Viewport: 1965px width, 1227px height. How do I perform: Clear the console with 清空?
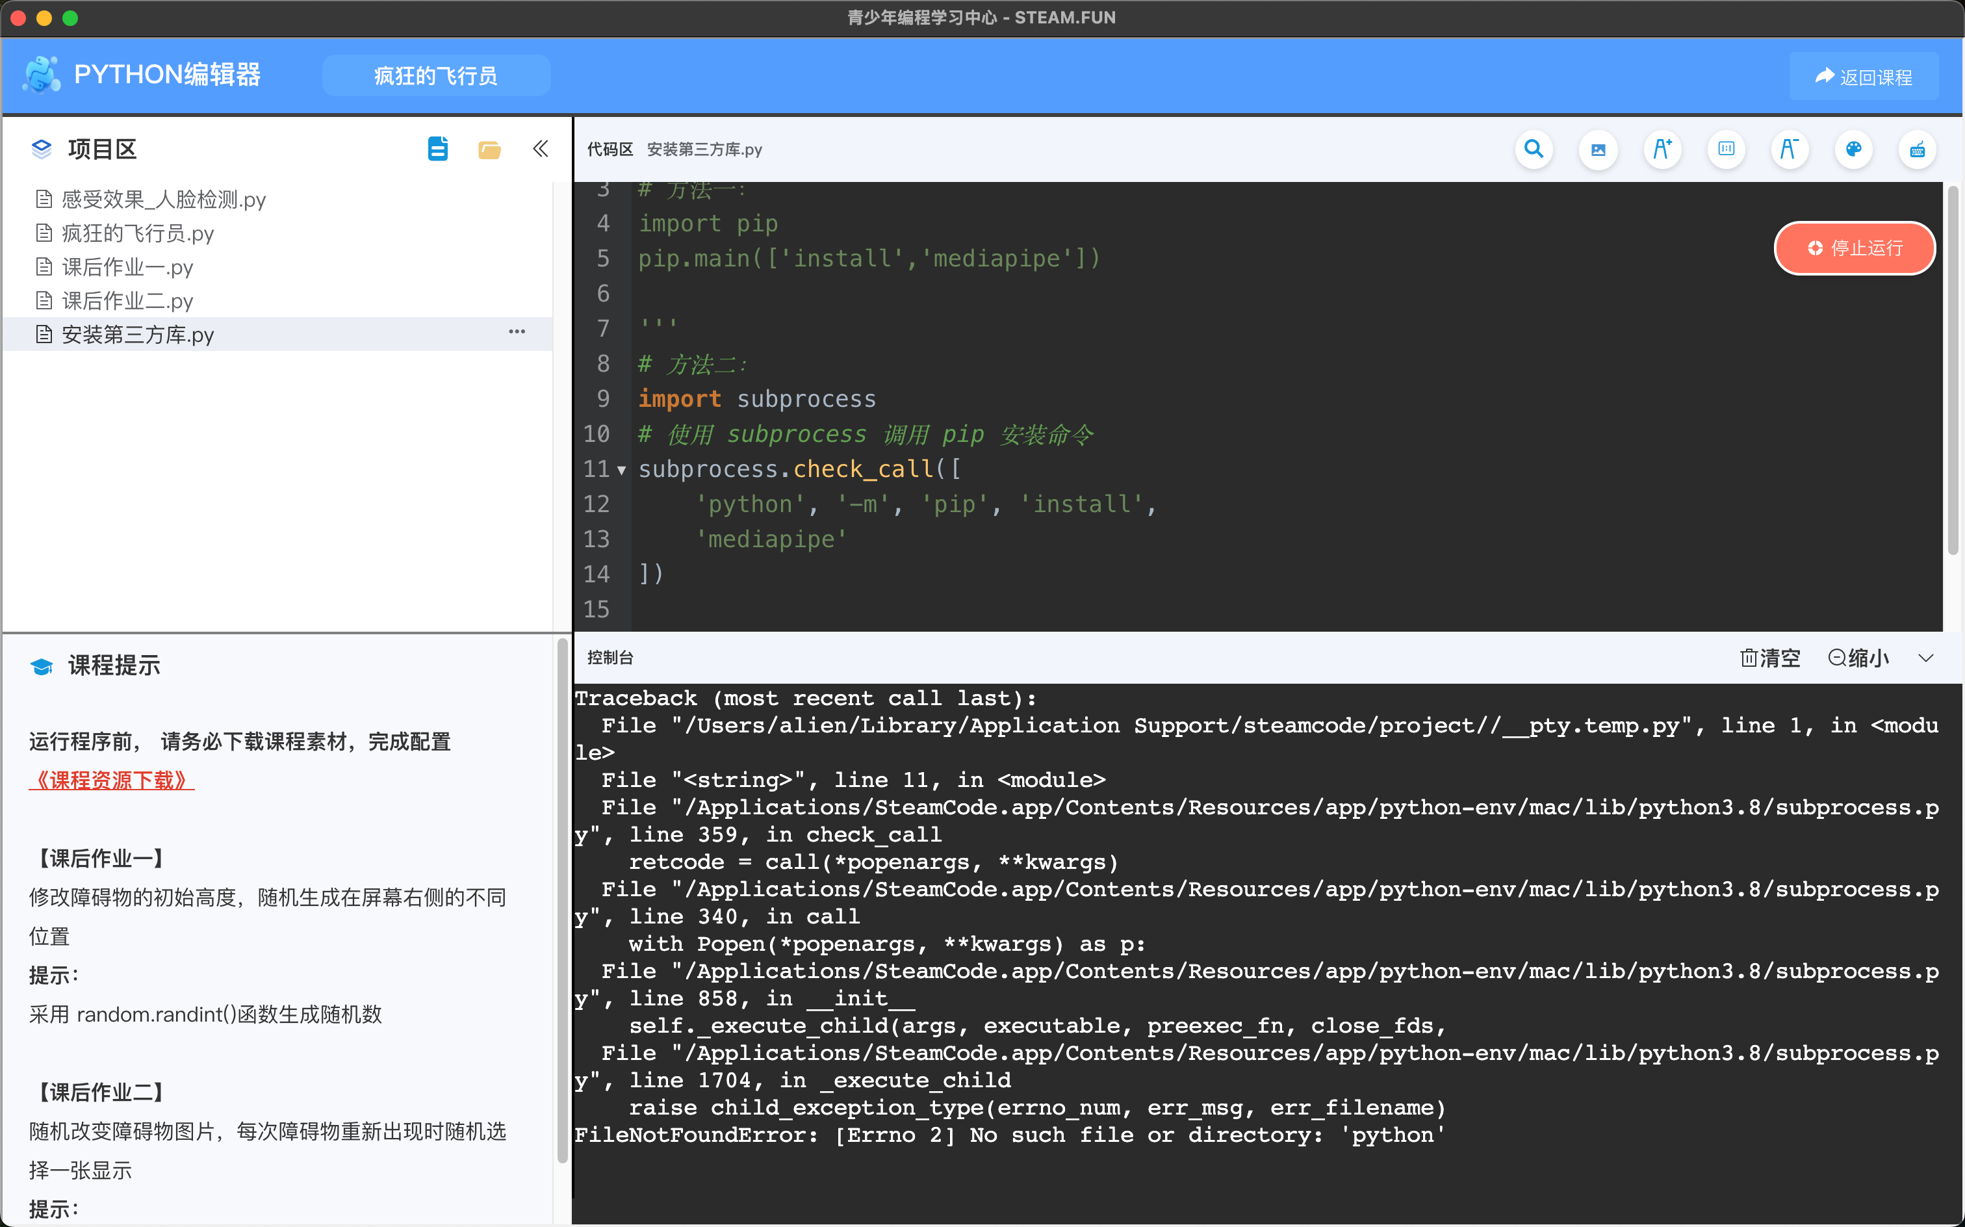[1770, 658]
